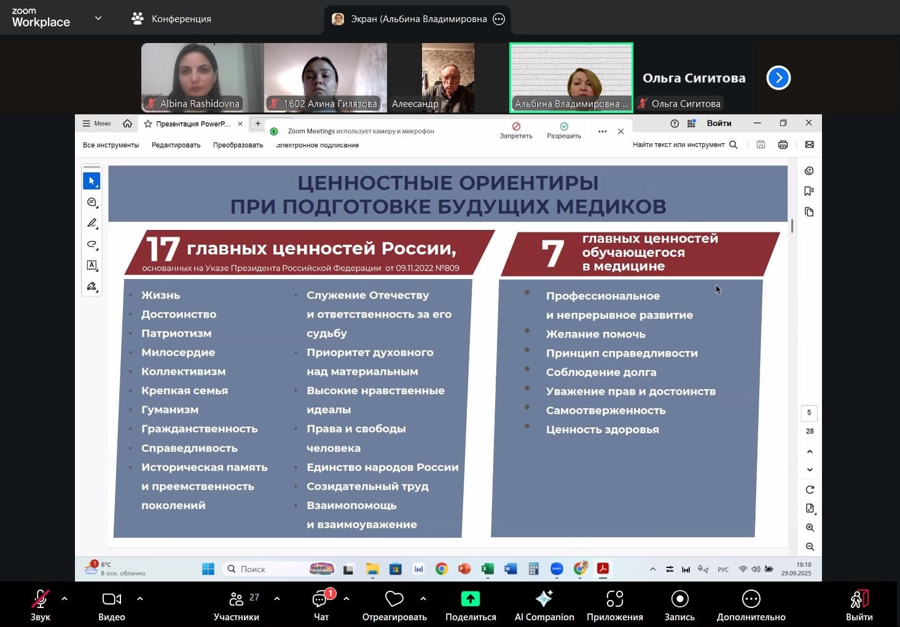900x627 pixels.
Task: Toggle camera with the Видео button
Action: pos(111,605)
